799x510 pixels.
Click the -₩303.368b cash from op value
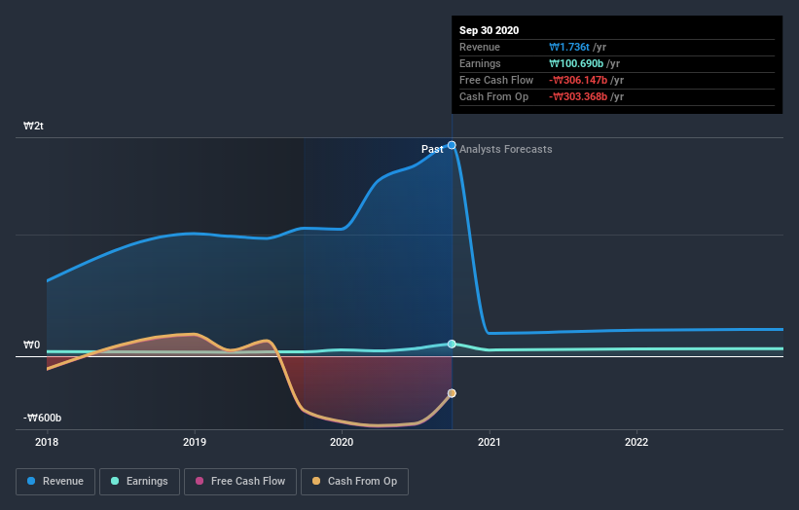578,96
